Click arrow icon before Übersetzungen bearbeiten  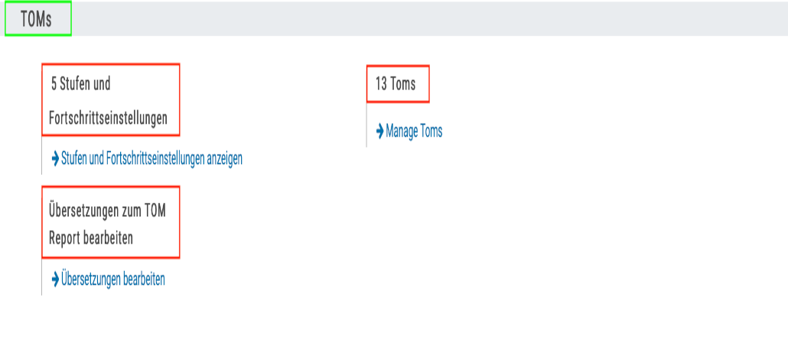(55, 279)
